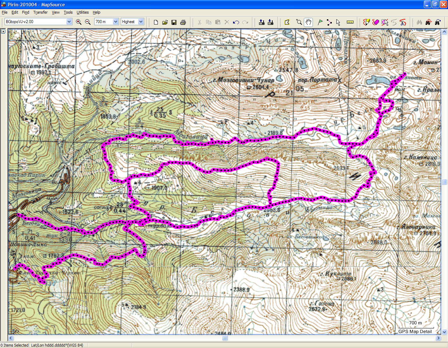Receive from device using download icon
The image size is (448, 348).
[x=271, y=22]
